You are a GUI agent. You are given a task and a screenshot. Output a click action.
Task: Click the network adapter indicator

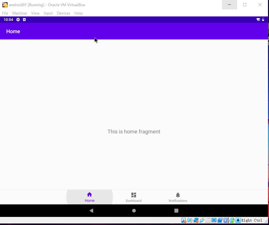(196, 220)
